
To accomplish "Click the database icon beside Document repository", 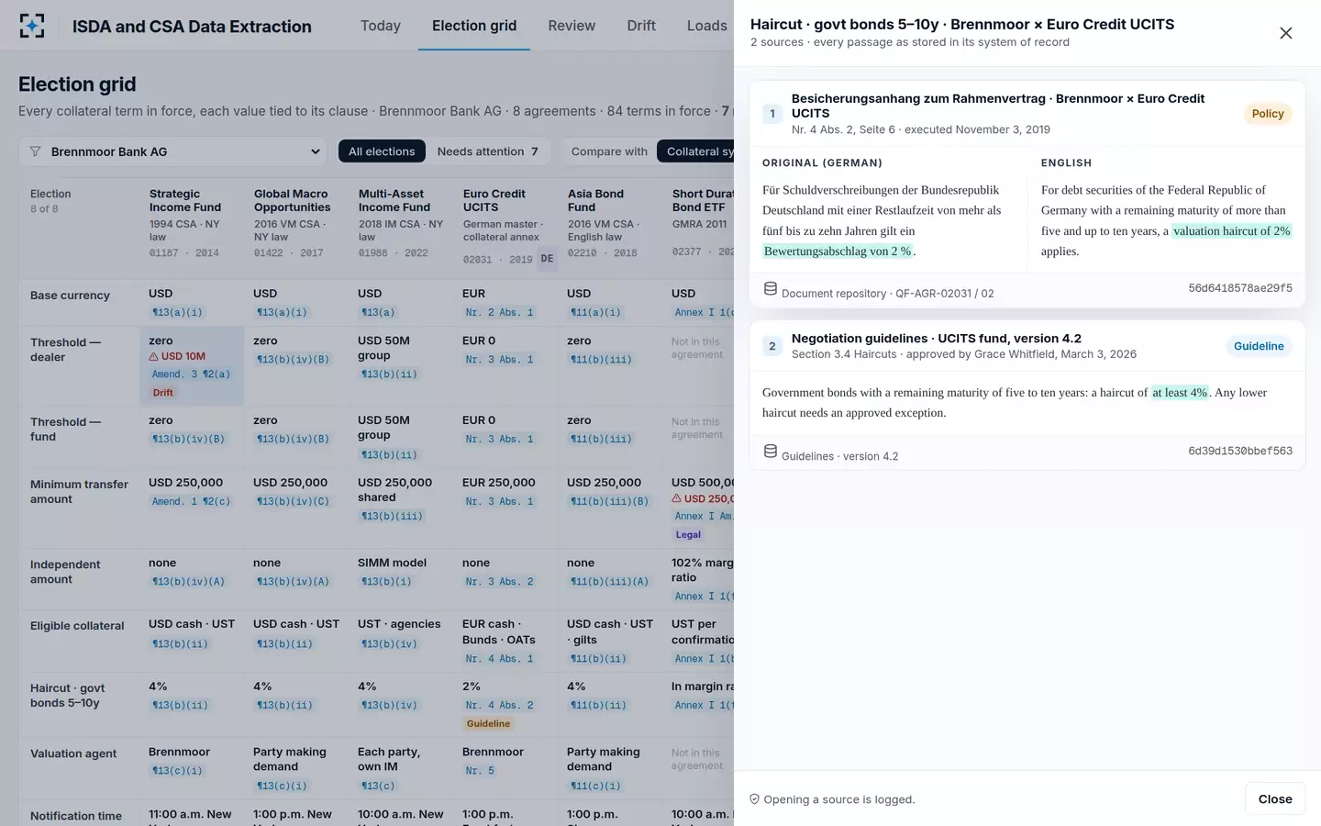I will pos(771,289).
